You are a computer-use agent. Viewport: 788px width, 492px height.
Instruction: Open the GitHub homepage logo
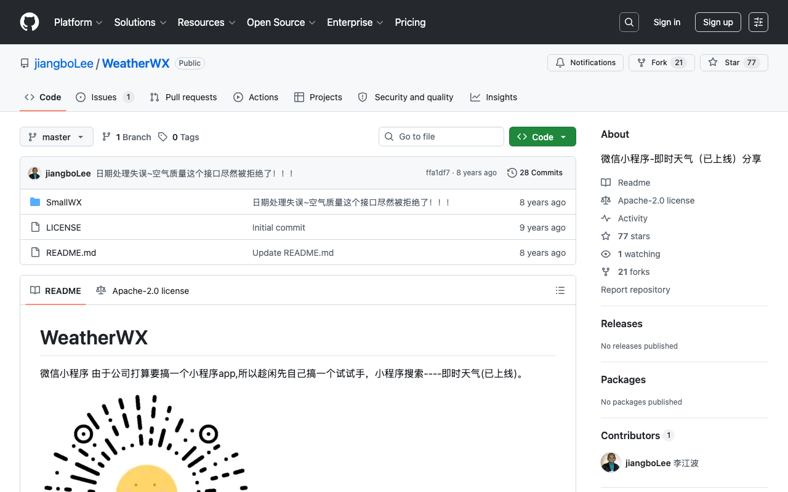click(x=30, y=22)
